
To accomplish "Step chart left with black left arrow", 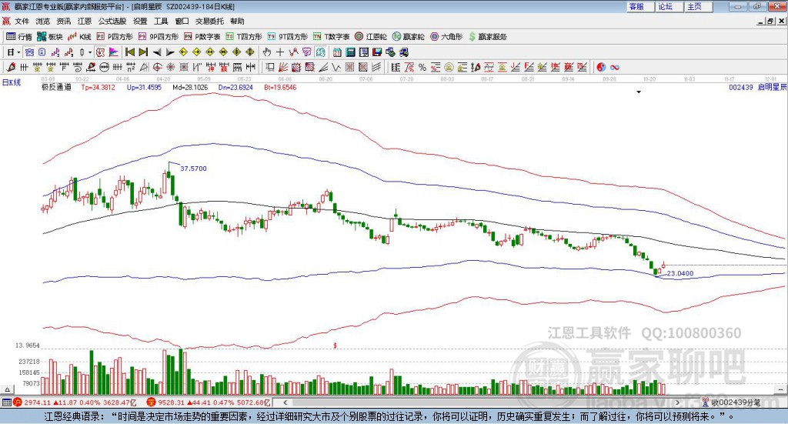I will 157,52.
